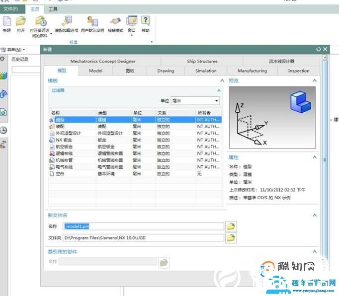
Task: Collapse the 要引用的部件 section
Action: (x=315, y=252)
